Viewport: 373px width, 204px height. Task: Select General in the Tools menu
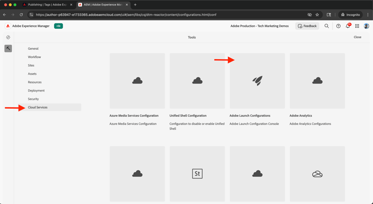pos(33,49)
